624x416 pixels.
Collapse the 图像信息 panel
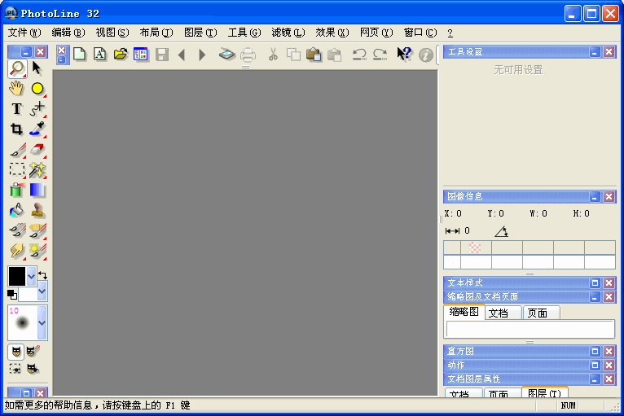coord(595,196)
